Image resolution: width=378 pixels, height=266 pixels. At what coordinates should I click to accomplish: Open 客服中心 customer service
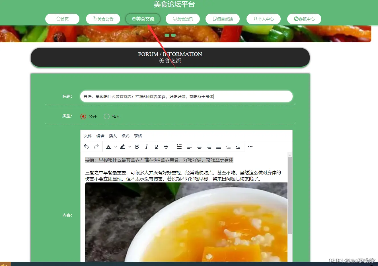tap(304, 19)
